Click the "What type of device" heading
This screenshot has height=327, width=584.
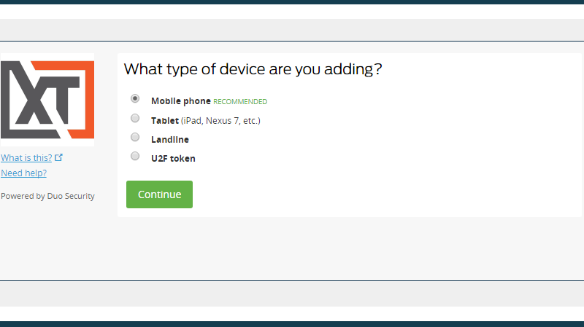click(x=253, y=70)
